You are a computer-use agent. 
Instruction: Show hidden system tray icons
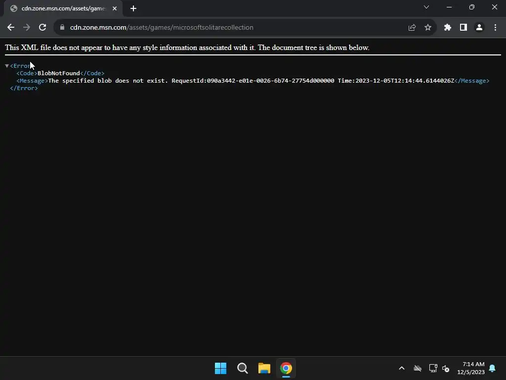pyautogui.click(x=402, y=368)
